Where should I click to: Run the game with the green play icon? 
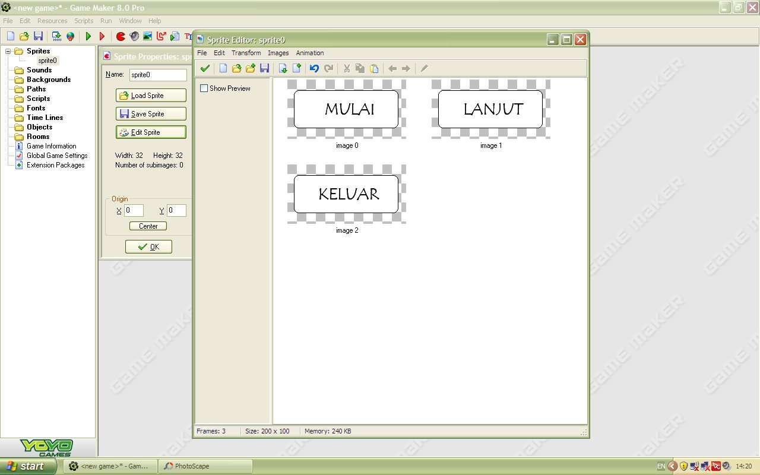point(88,36)
